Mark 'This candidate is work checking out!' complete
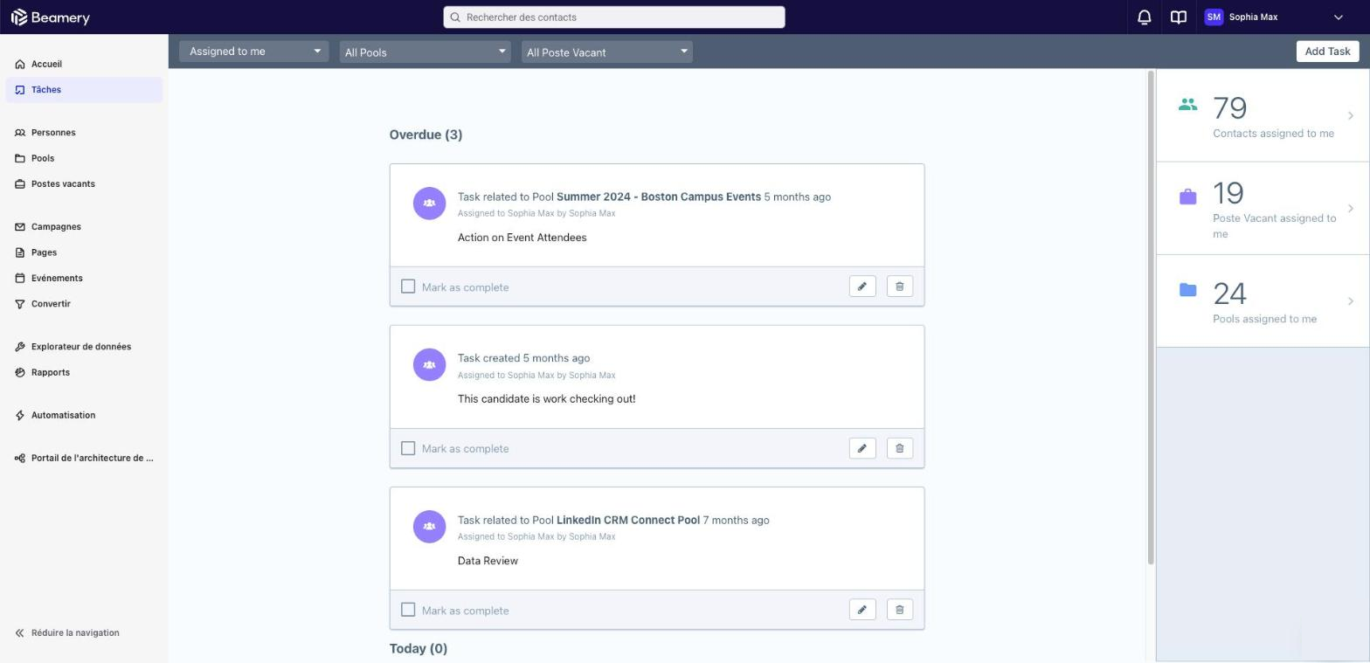The image size is (1370, 663). tap(408, 448)
